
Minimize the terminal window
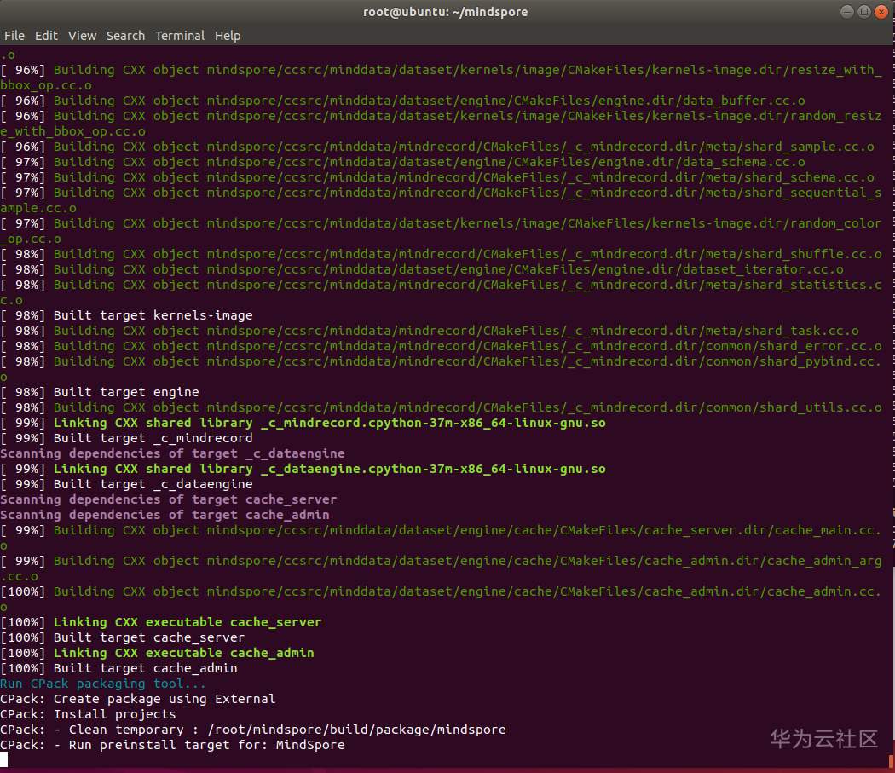point(847,11)
